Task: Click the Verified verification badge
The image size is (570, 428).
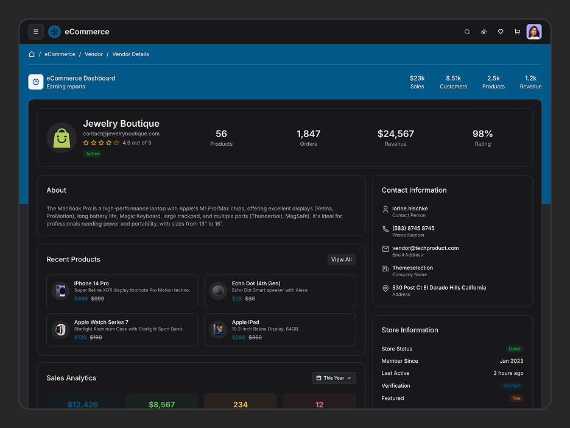Action: point(512,385)
